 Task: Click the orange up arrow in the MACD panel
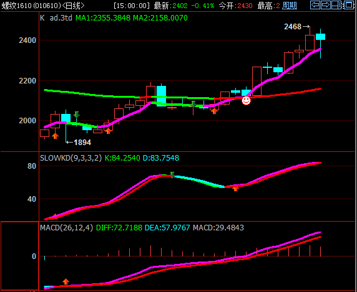click(66, 281)
